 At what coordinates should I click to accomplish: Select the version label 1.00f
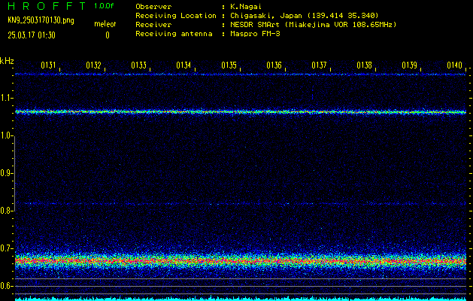[x=104, y=6]
